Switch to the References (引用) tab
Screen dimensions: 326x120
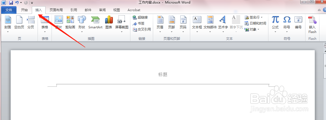74,10
